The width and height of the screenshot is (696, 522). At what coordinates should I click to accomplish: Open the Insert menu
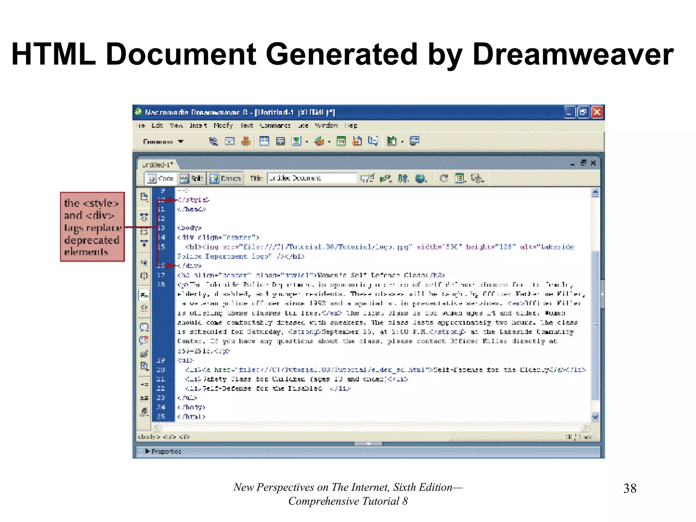point(198,125)
